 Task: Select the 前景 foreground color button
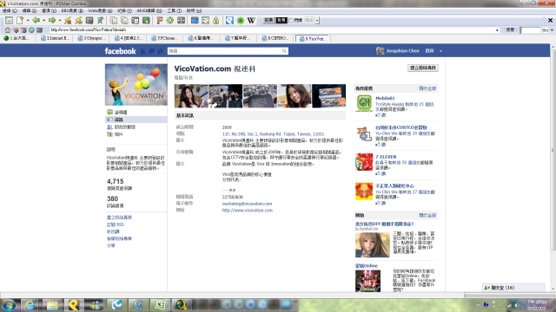[x=268, y=20]
